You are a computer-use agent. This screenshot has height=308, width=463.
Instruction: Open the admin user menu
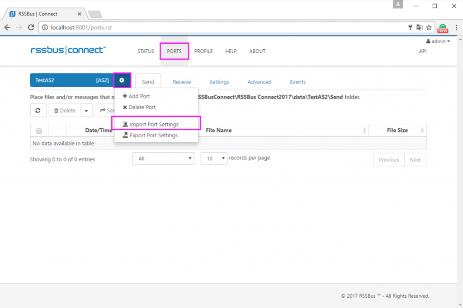coord(438,41)
